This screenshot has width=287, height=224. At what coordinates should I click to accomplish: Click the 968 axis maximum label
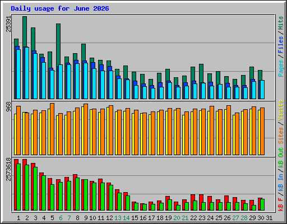(8, 107)
